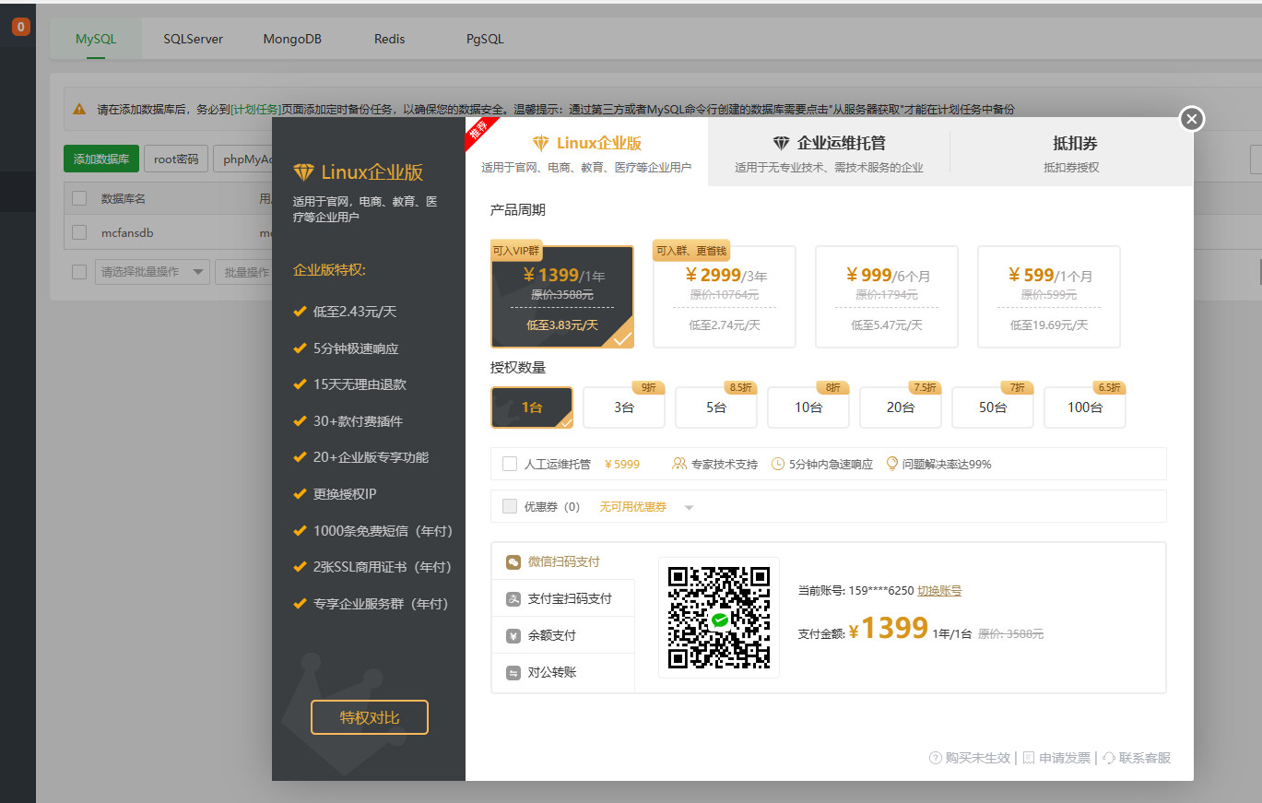This screenshot has width=1262, height=803.
Task: Select the ¥2999/3年 product period
Action: 725,296
